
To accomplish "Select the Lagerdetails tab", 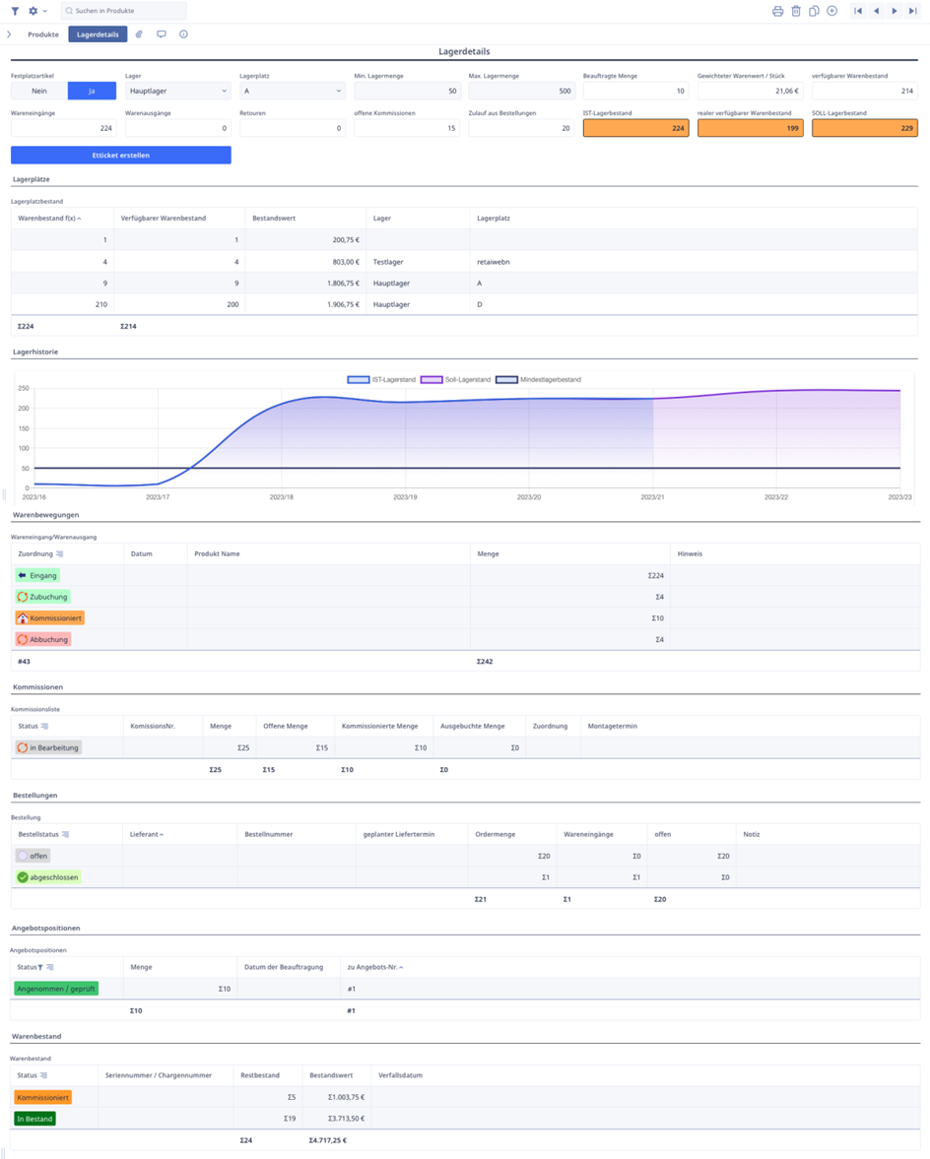I will [98, 34].
